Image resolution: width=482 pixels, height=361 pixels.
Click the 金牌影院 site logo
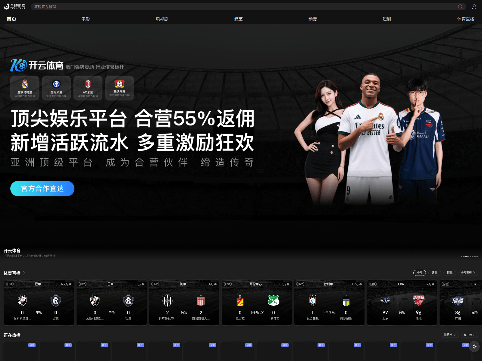pyautogui.click(x=14, y=6)
